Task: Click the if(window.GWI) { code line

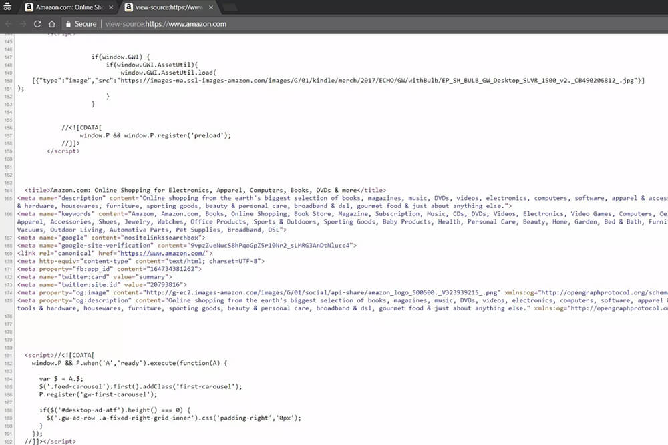Action: point(120,57)
